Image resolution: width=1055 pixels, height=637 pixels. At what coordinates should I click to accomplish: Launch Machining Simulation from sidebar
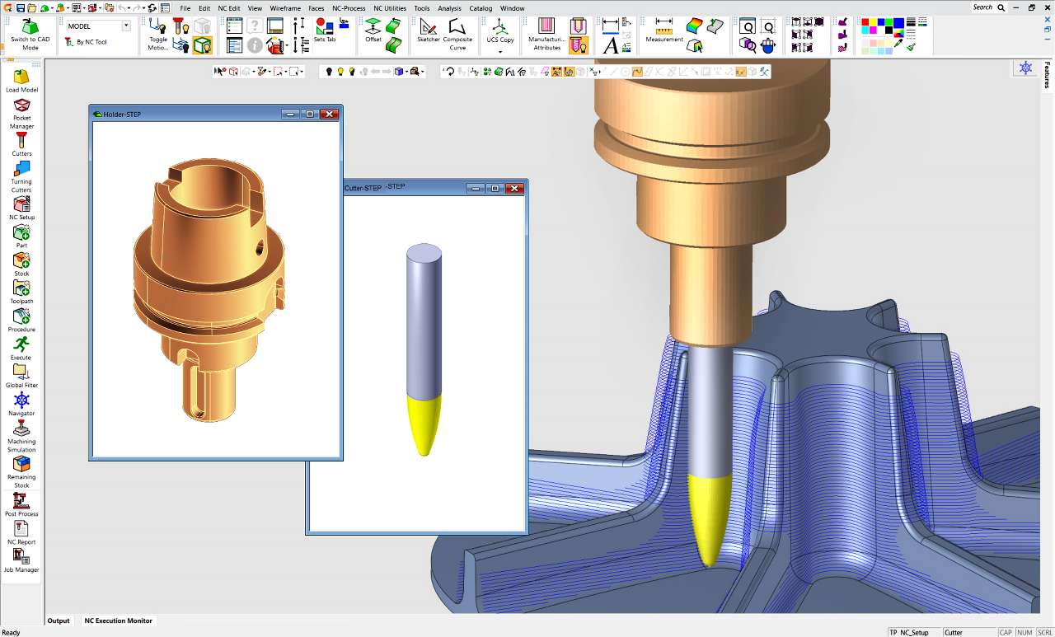coord(21,436)
